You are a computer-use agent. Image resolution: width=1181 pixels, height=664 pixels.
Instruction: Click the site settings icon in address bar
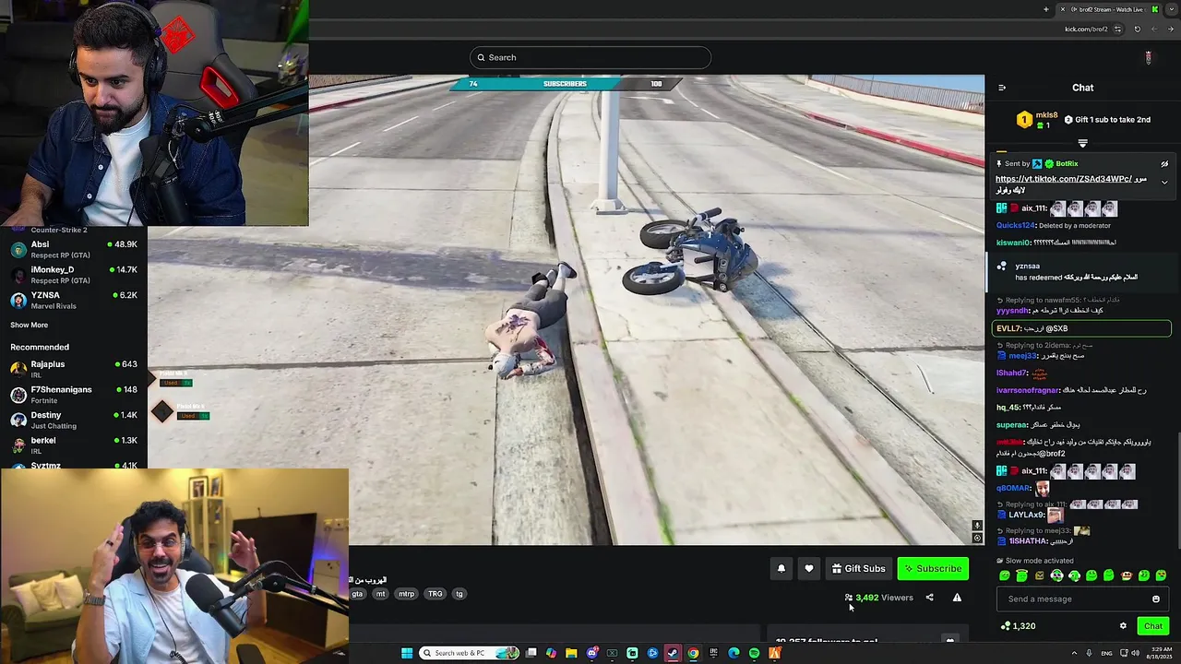(x=1117, y=29)
